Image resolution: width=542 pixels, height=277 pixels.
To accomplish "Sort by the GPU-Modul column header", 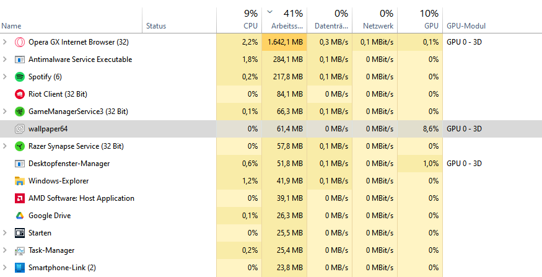I will click(x=465, y=26).
